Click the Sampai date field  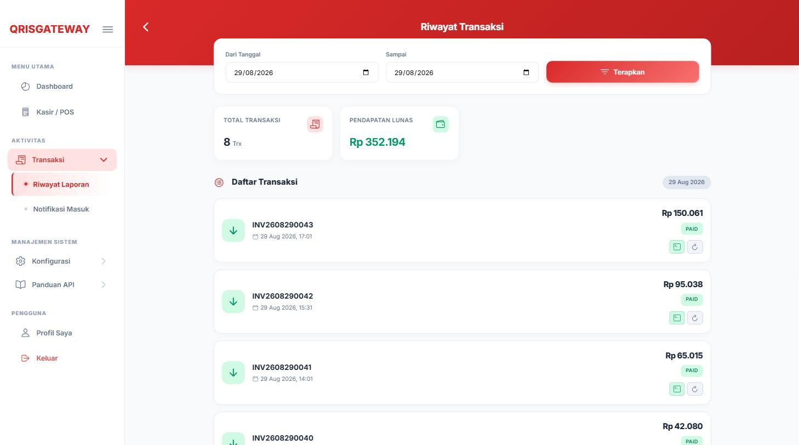(462, 72)
